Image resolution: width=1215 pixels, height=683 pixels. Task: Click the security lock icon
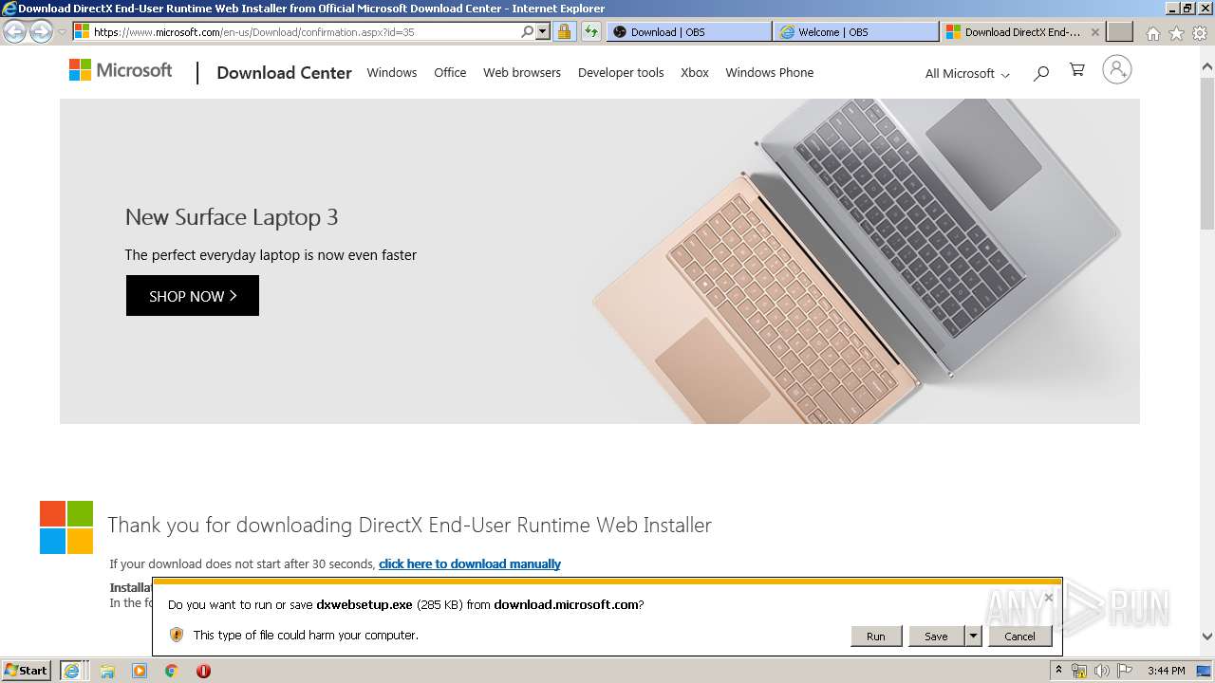tap(564, 31)
